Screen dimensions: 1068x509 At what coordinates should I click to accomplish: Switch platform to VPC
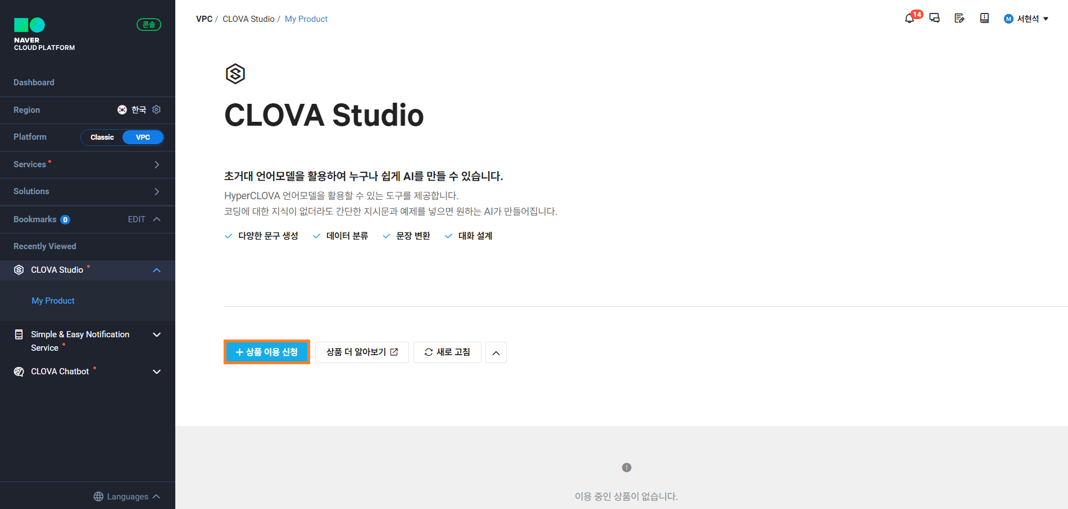pos(143,137)
